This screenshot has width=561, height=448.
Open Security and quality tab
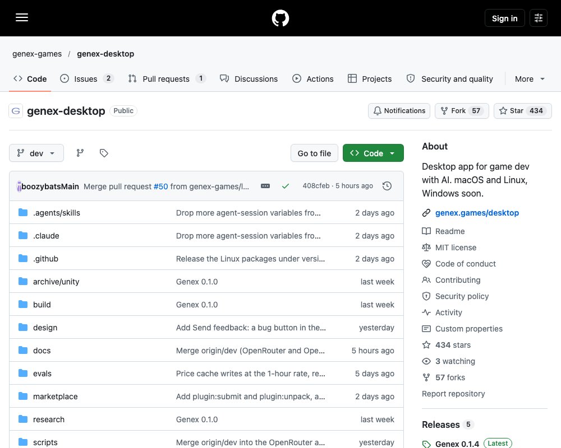pyautogui.click(x=450, y=78)
